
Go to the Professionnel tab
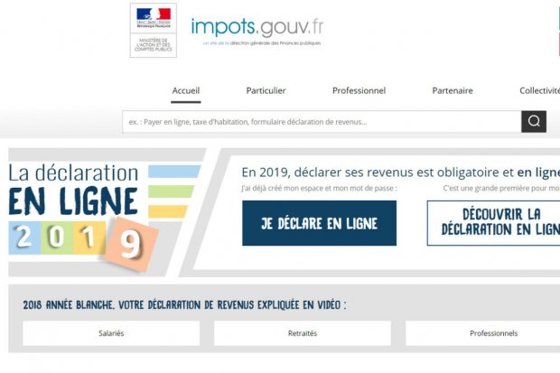[x=359, y=90]
